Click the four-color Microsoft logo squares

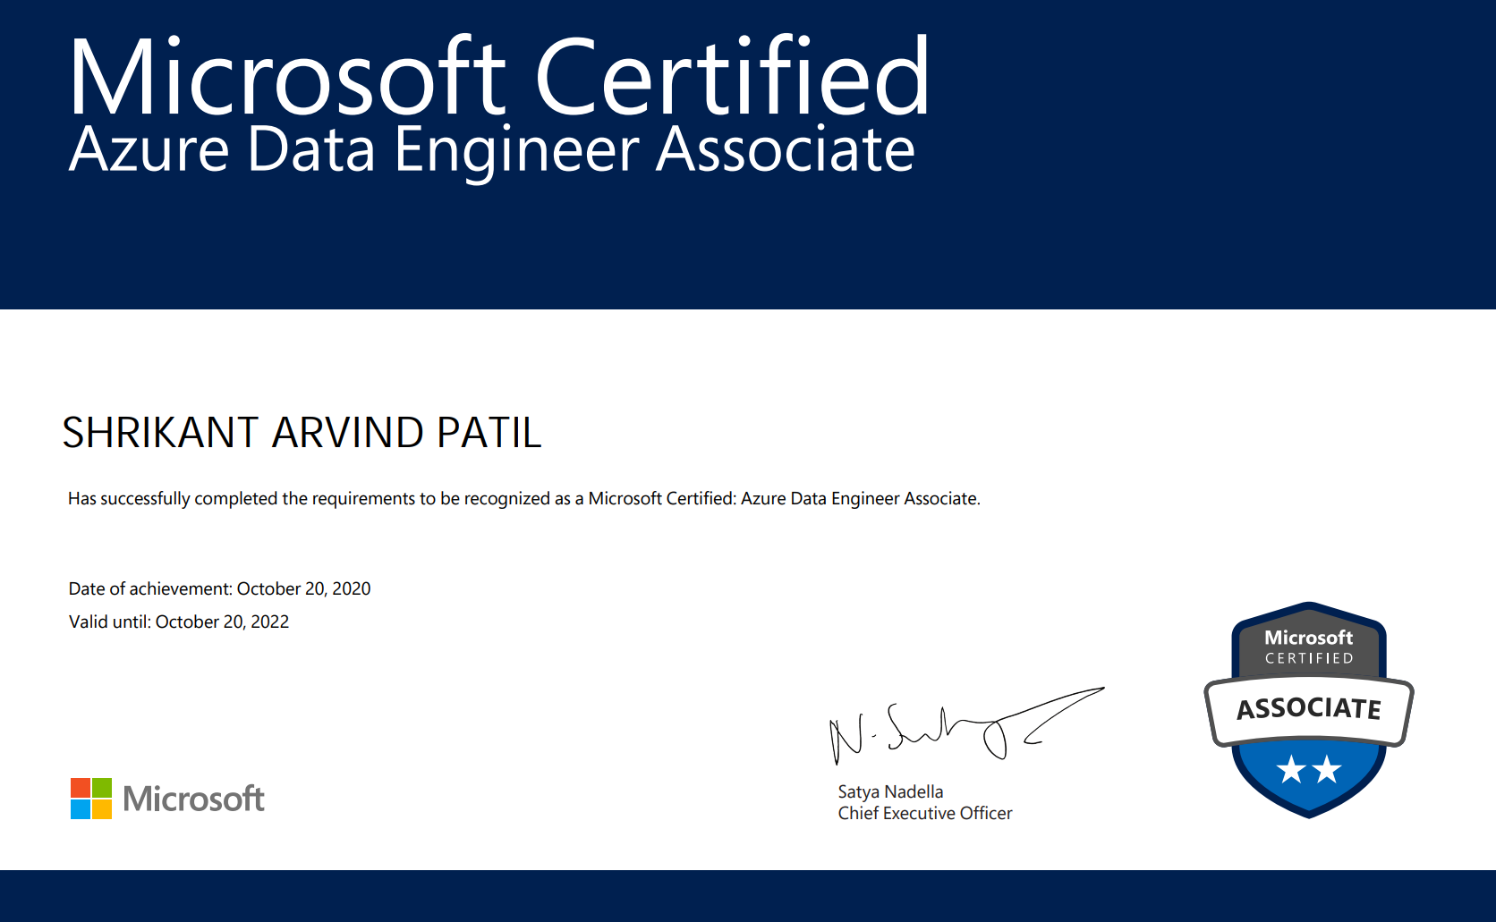coord(91,799)
